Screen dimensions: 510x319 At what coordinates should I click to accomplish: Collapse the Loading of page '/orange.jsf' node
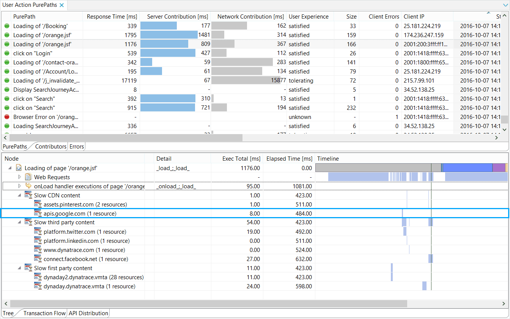click(x=9, y=168)
